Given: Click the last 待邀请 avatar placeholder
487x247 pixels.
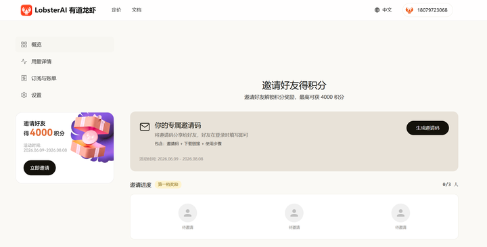Looking at the screenshot, I should click(x=400, y=212).
